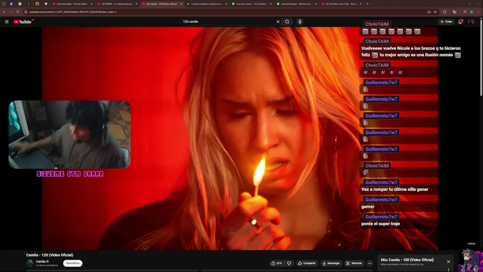Clear the search box with X

click(x=278, y=22)
